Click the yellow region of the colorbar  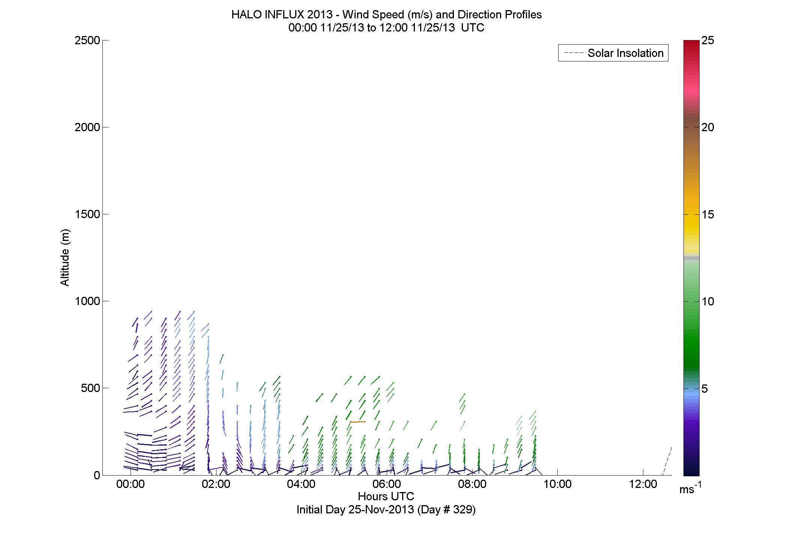click(x=691, y=225)
